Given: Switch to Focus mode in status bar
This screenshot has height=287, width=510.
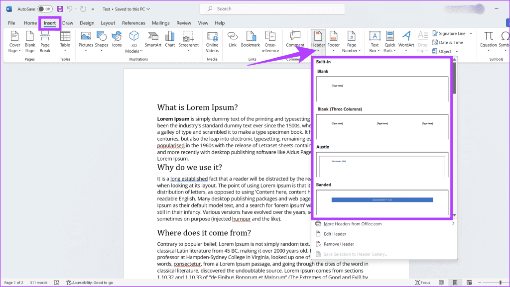Looking at the screenshot, I should [x=423, y=282].
